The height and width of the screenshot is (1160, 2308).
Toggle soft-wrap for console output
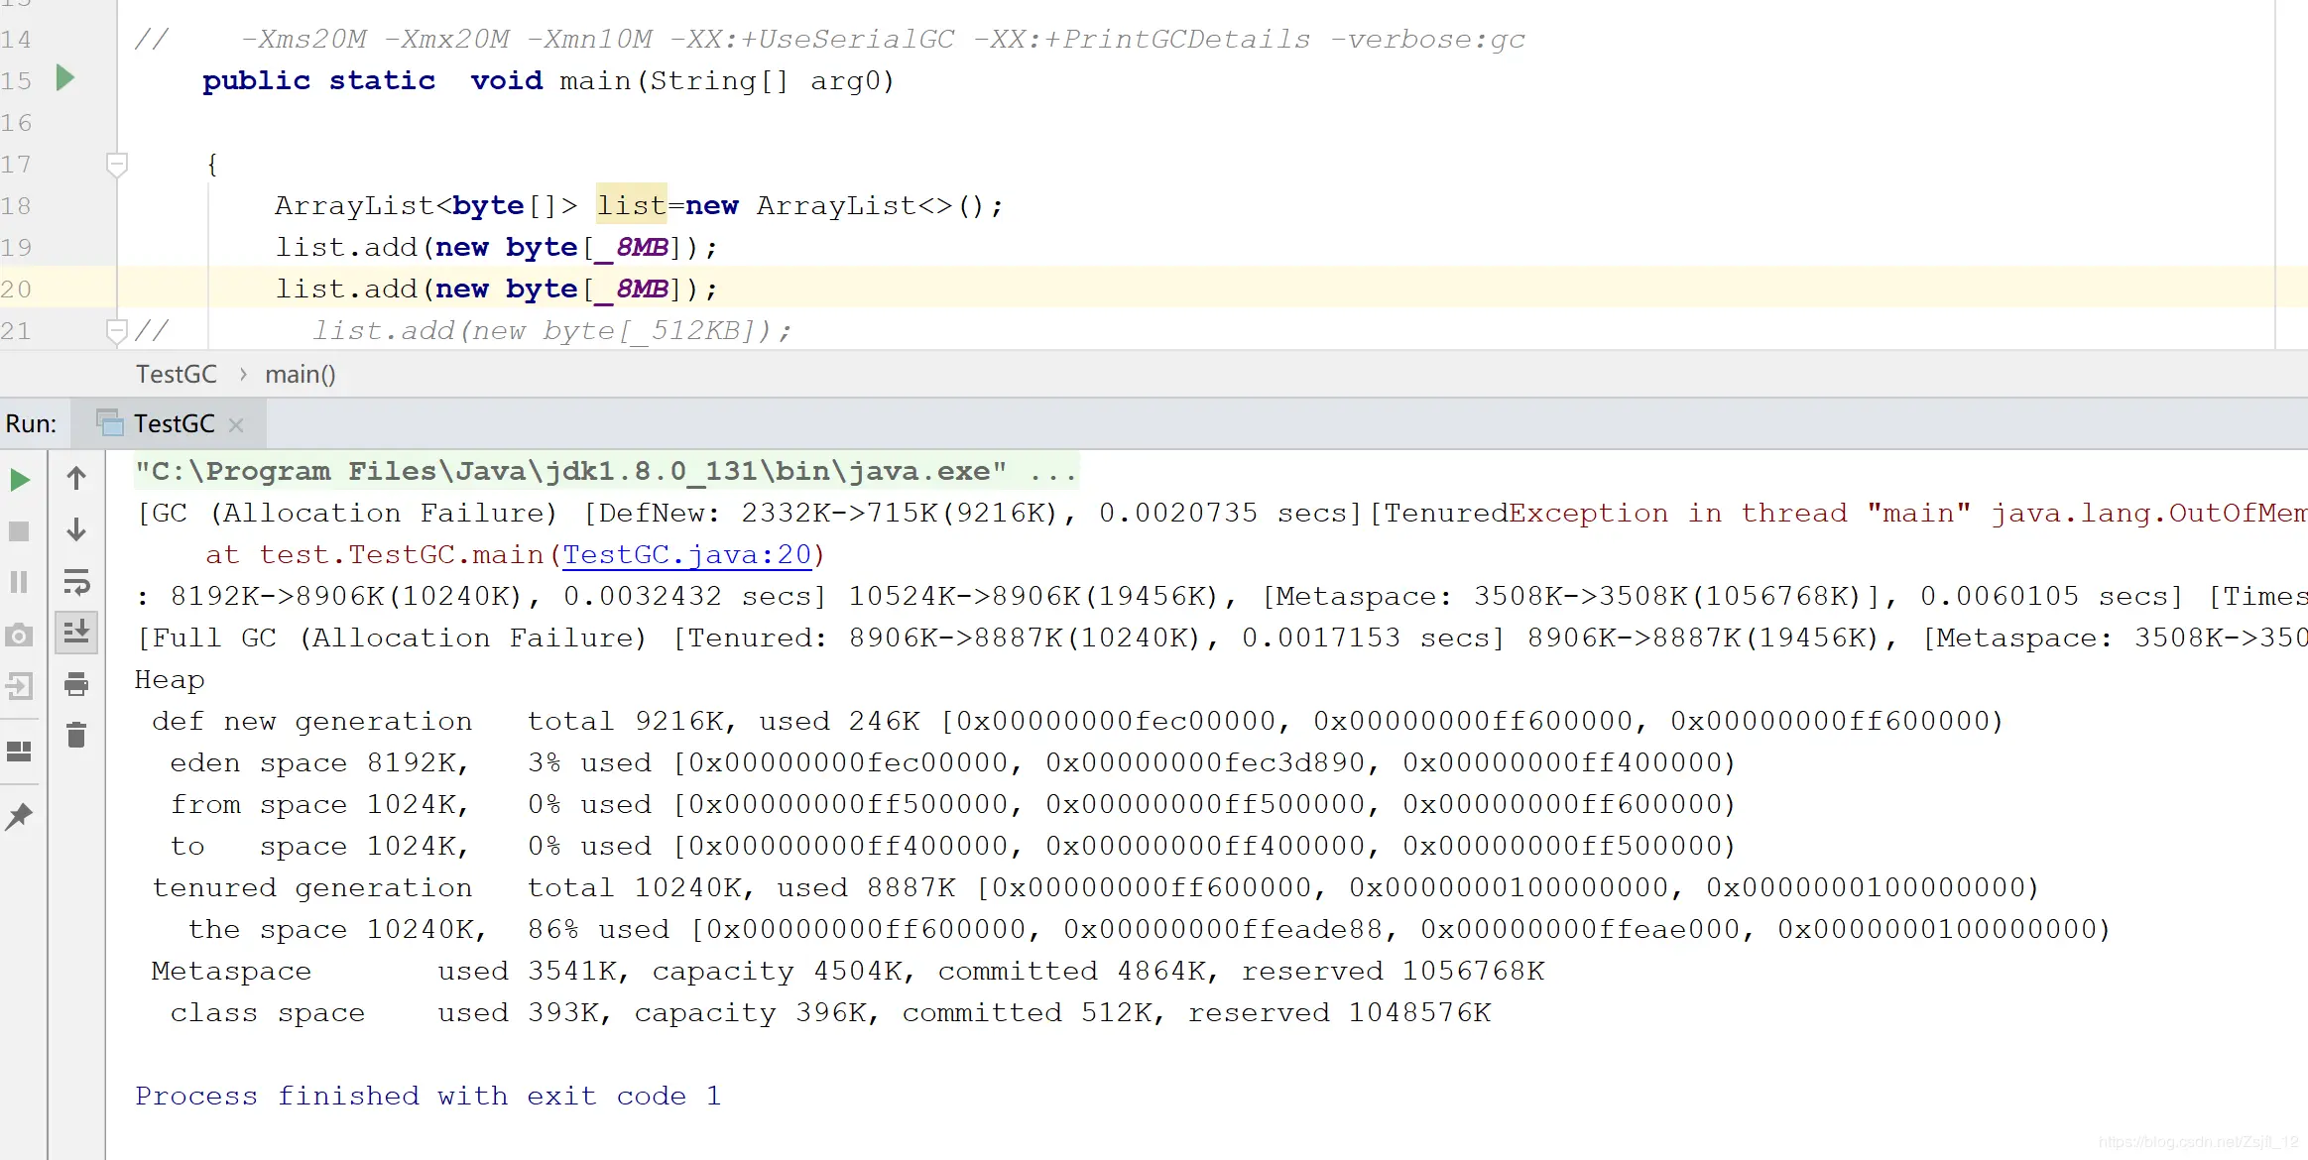pos(76,582)
